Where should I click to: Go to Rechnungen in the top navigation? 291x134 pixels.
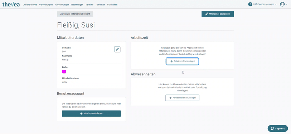click(77, 5)
